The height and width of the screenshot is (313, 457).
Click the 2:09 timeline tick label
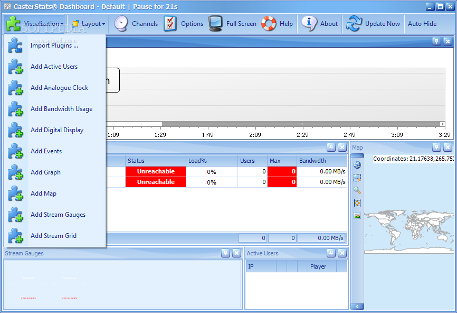click(255, 135)
